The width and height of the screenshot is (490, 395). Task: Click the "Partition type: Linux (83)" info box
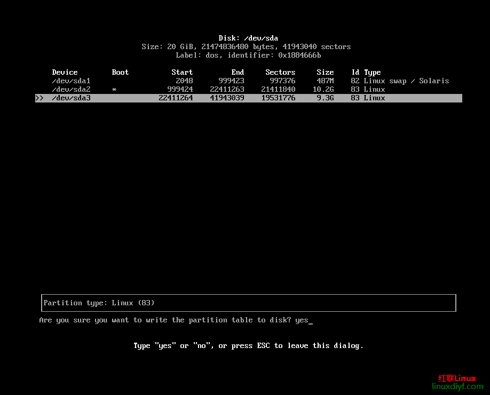point(248,303)
